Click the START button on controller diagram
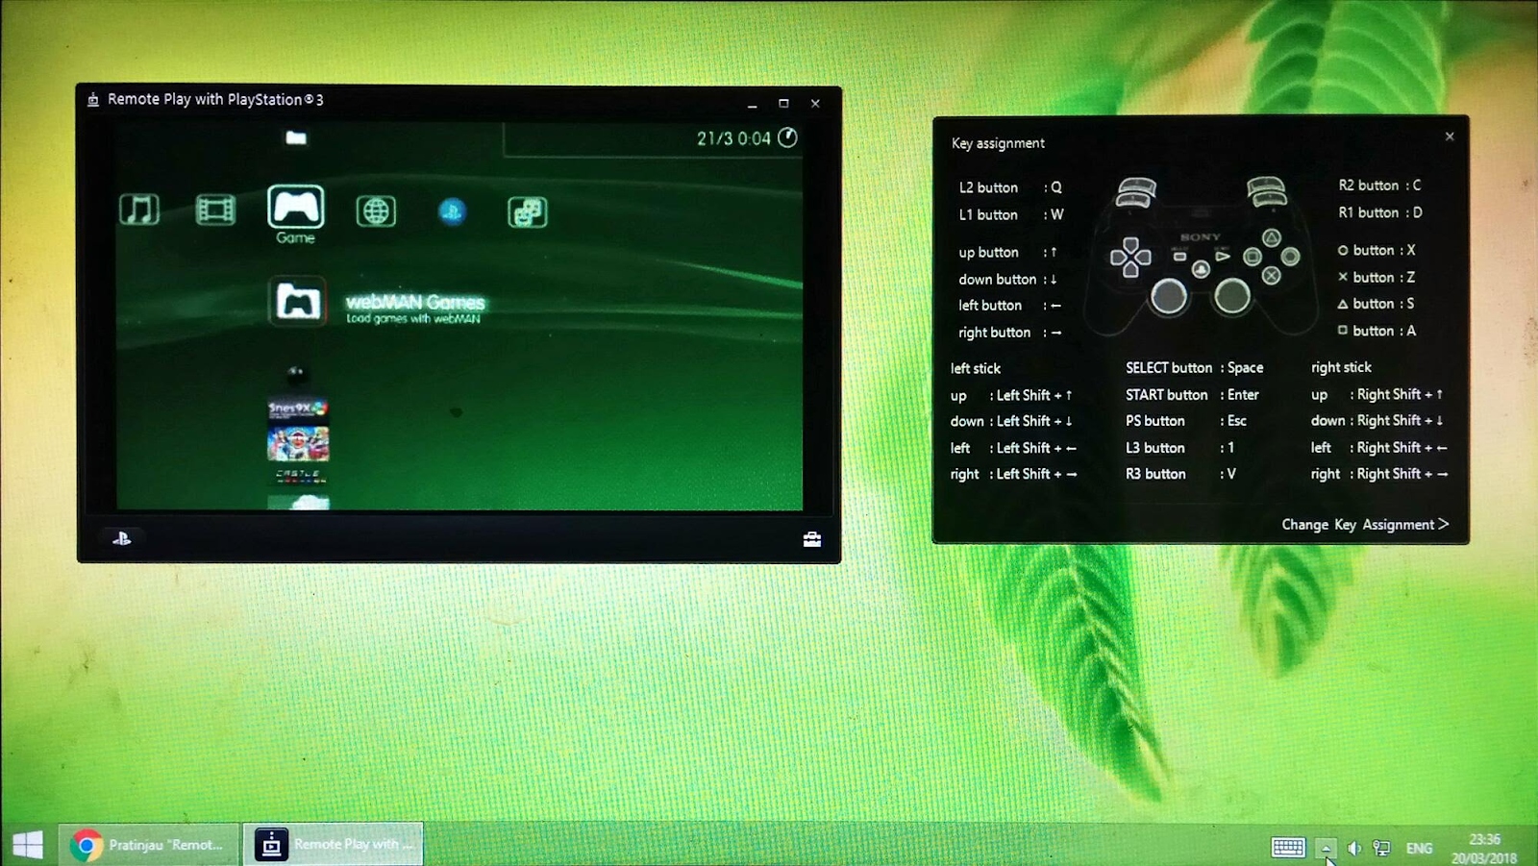The image size is (1538, 866). coord(1223,257)
